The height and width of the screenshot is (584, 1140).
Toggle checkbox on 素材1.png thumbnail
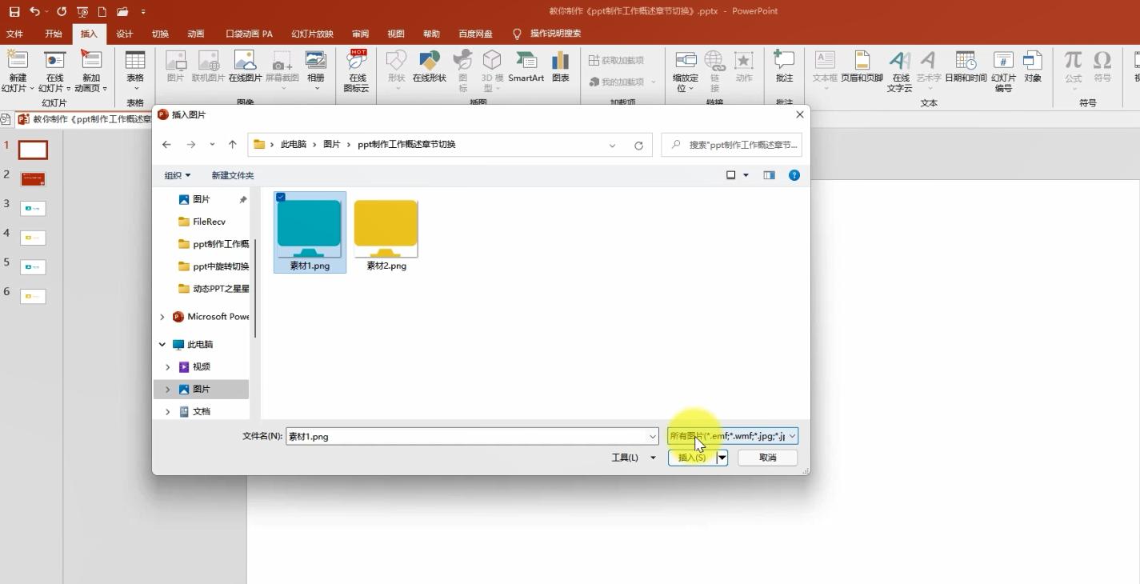(281, 197)
